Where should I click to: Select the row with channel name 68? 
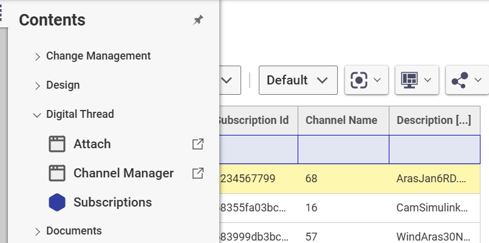[x=343, y=179]
